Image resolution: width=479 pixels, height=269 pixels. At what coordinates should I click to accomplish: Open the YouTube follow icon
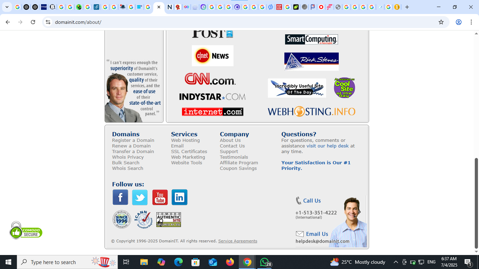pos(160,197)
